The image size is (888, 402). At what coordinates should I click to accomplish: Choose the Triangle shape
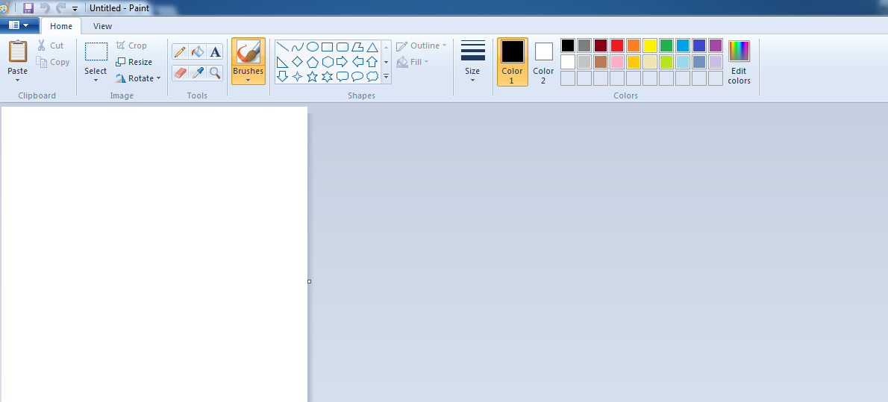point(372,47)
